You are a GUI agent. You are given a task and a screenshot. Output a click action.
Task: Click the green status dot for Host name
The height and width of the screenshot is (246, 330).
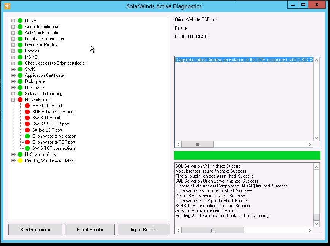pos(20,87)
